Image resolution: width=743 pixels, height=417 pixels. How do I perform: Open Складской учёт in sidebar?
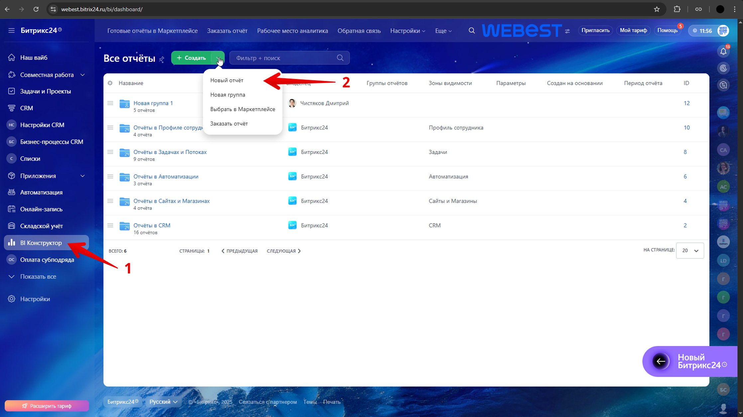point(41,226)
